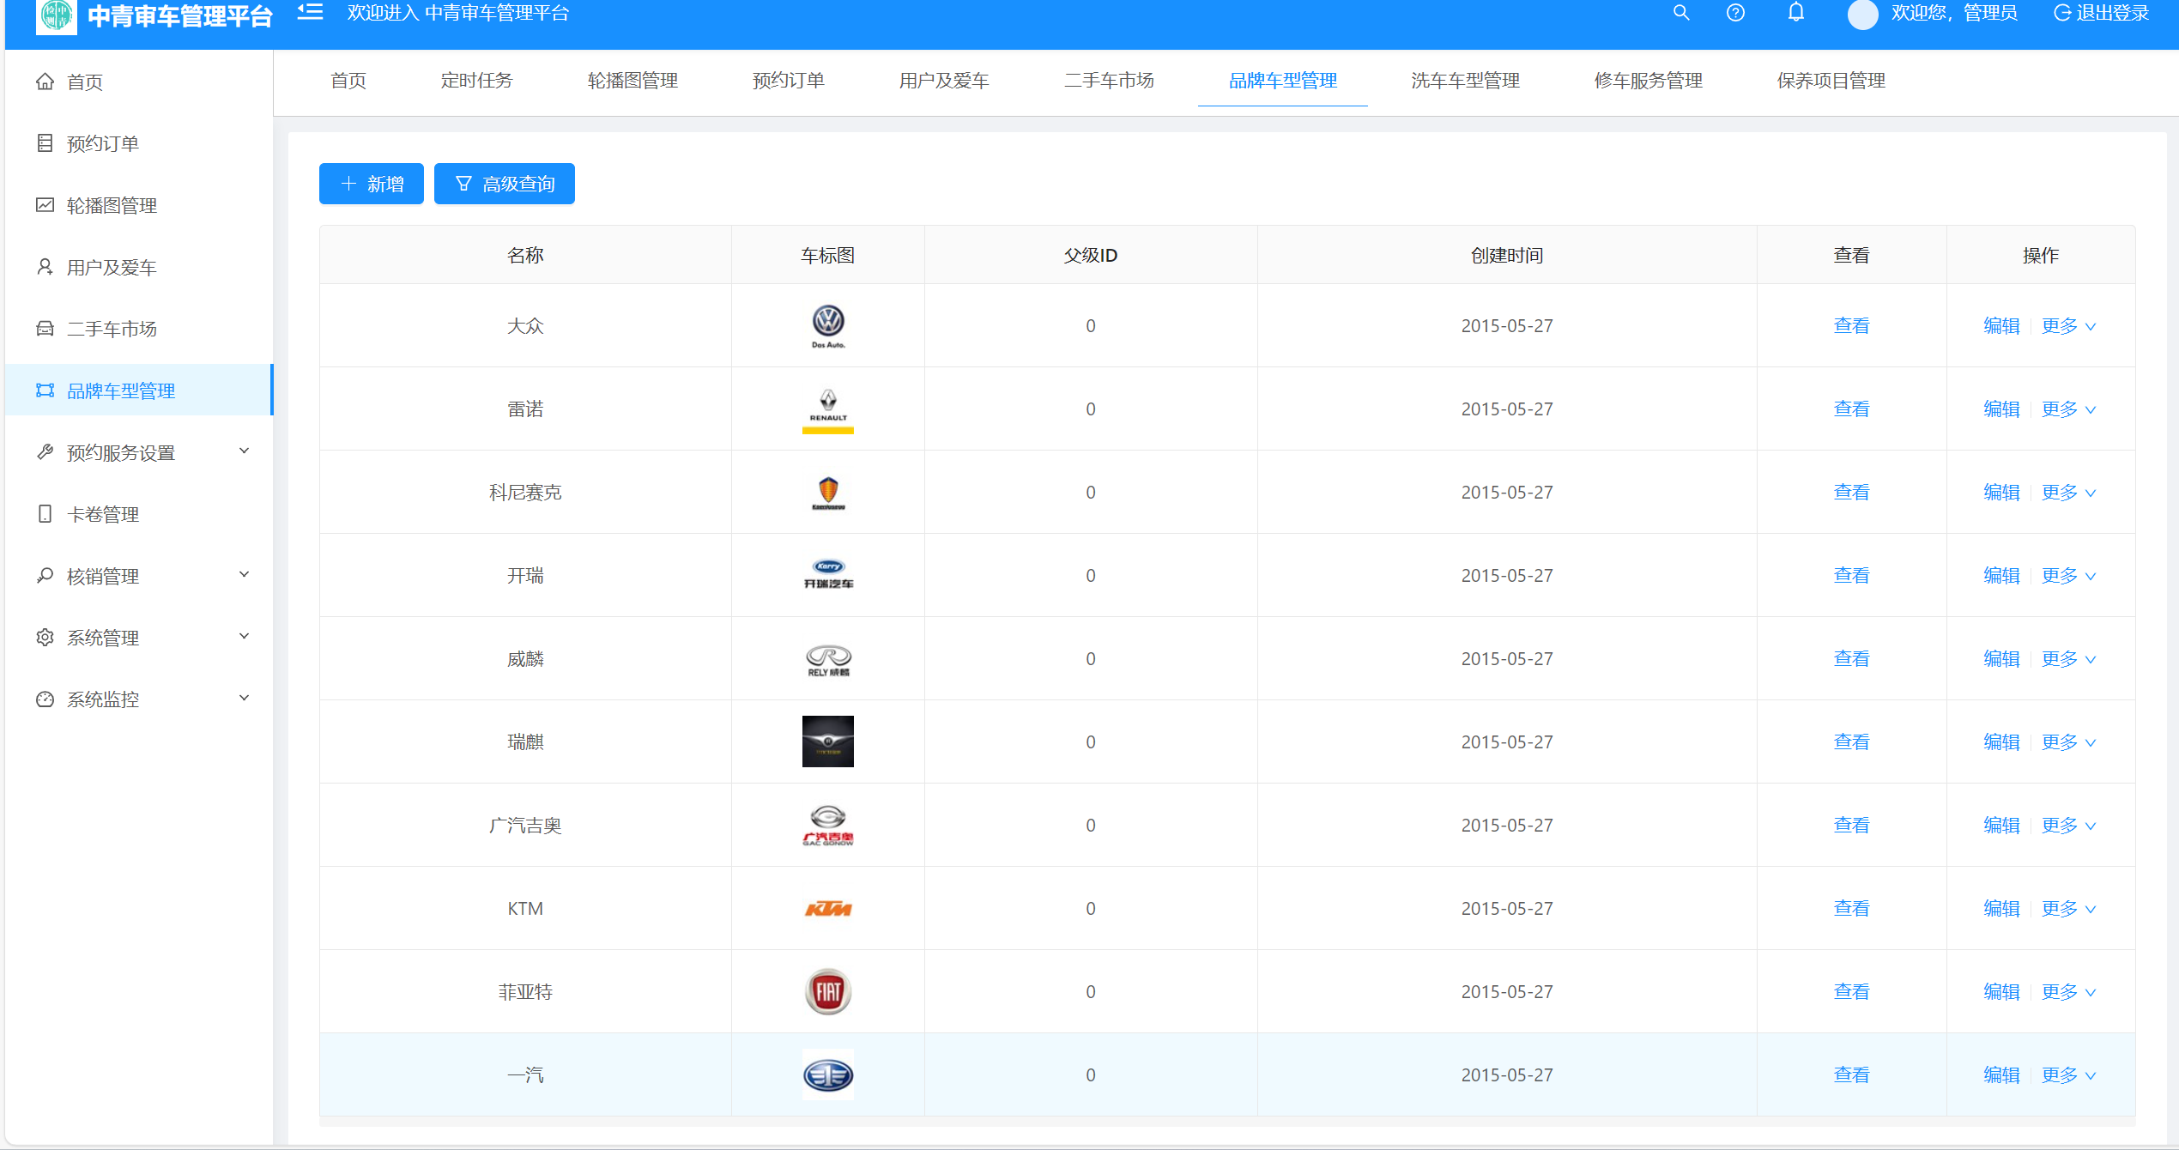Expand 核销管理 submenu chevron
2179x1150 pixels.
click(x=245, y=575)
